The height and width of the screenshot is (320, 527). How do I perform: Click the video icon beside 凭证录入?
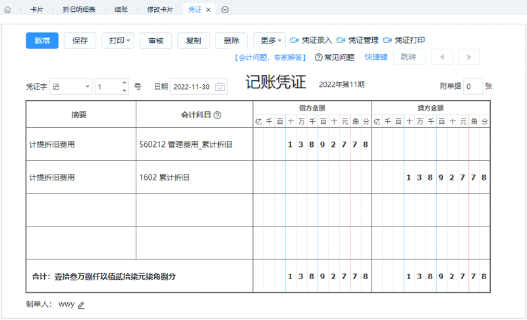[x=294, y=40]
